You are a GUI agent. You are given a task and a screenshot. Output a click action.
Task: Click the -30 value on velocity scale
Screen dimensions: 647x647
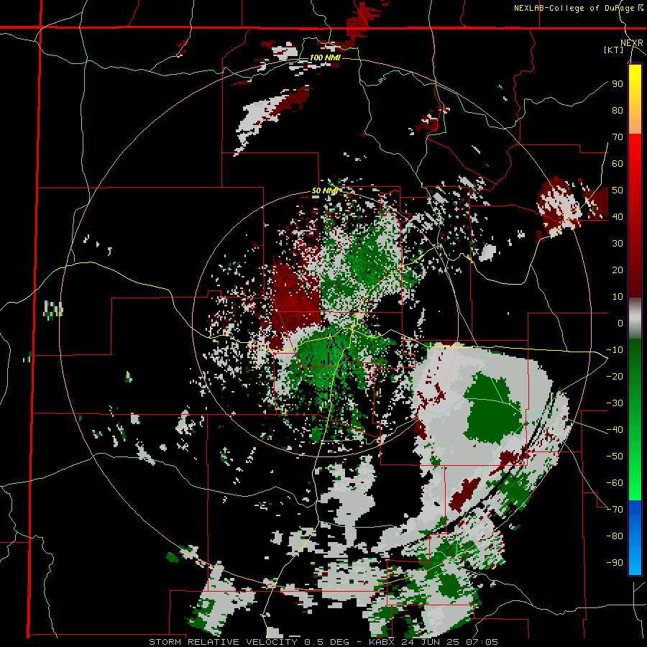615,403
